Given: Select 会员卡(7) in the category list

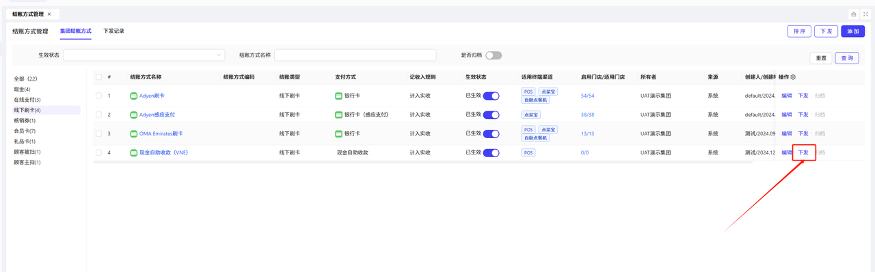Looking at the screenshot, I should click(25, 131).
